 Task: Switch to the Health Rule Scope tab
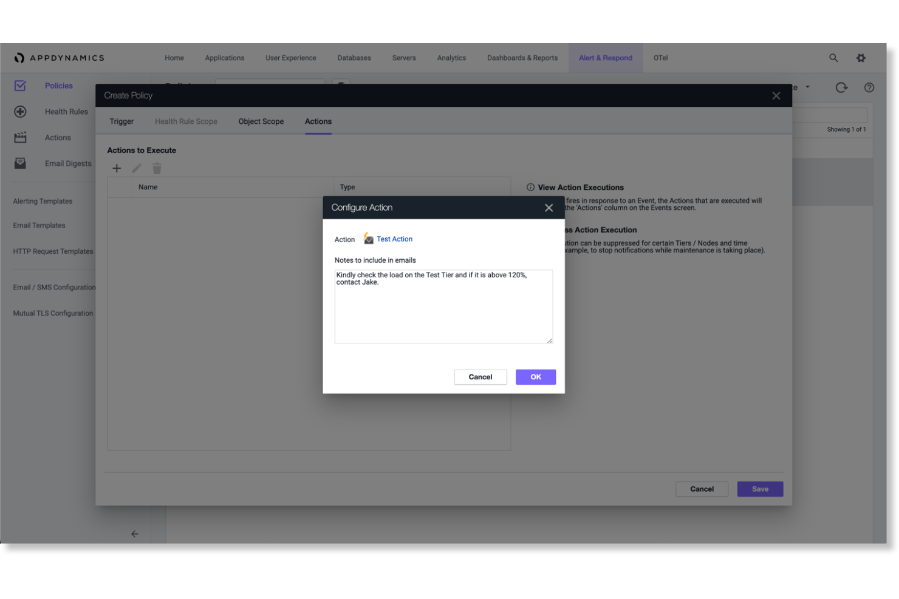(x=186, y=121)
